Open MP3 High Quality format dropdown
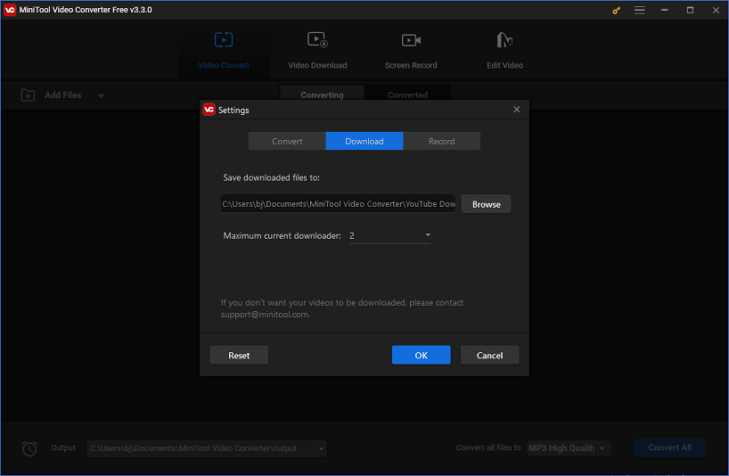The image size is (729, 476). point(569,448)
